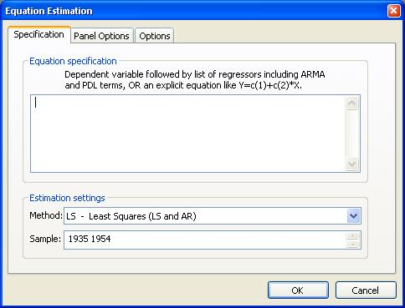Click the Sample field's down arrow

pos(353,244)
